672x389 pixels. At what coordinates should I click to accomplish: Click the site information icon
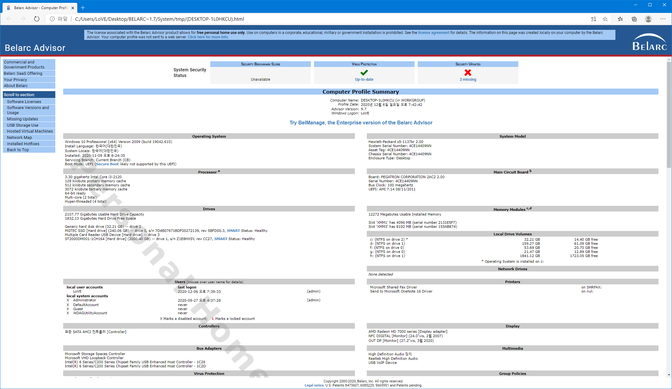click(52, 19)
